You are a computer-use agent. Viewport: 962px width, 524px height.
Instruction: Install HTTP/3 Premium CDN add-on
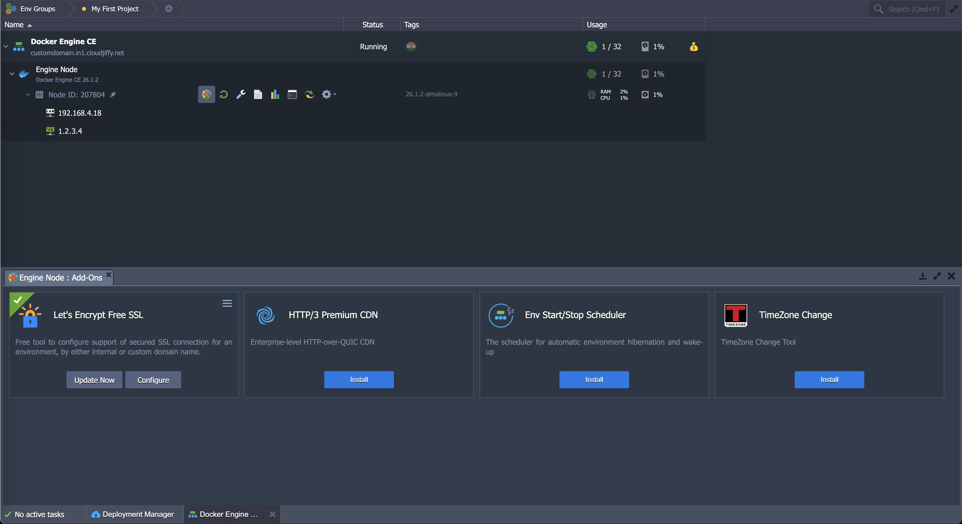tap(359, 379)
